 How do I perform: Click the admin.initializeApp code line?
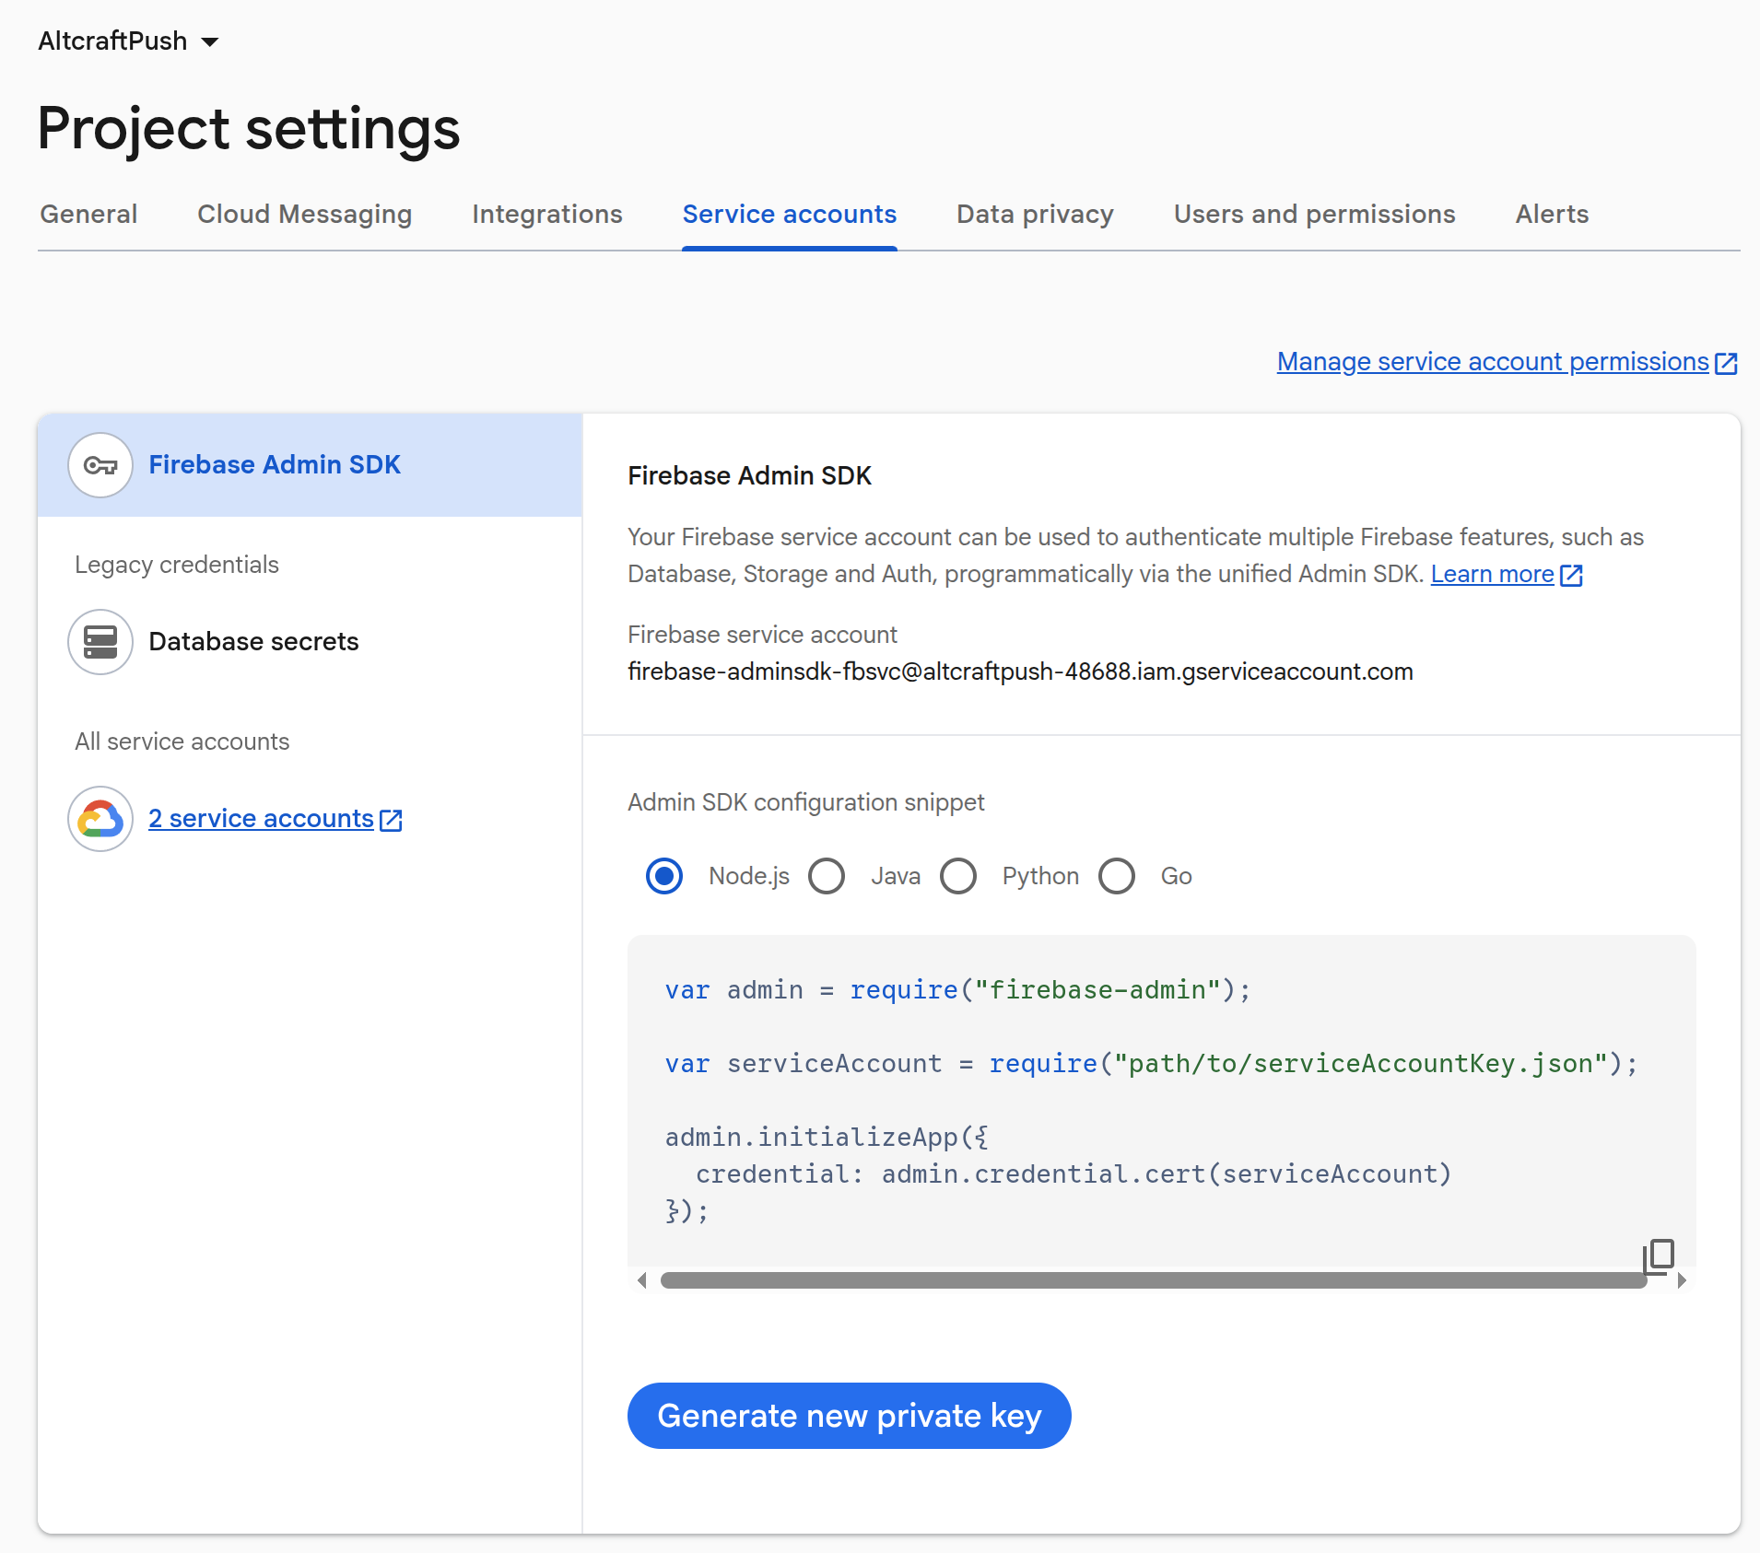click(x=827, y=1138)
